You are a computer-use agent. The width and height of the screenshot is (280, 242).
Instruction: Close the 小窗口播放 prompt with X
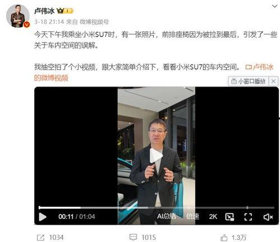pyautogui.click(x=273, y=81)
